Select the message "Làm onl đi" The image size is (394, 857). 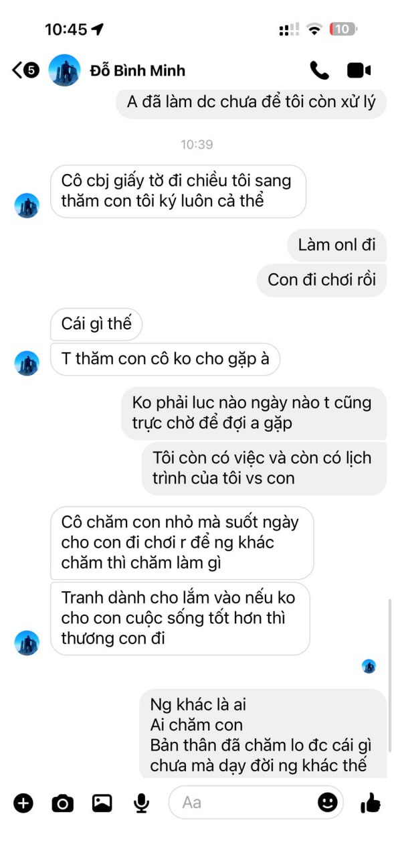337,245
